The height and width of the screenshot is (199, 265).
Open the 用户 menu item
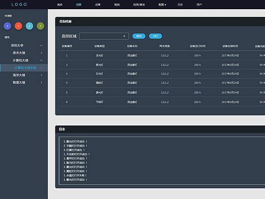[199, 5]
